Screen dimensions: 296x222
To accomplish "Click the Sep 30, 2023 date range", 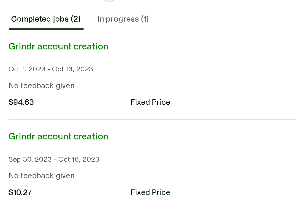I will click(x=54, y=159).
